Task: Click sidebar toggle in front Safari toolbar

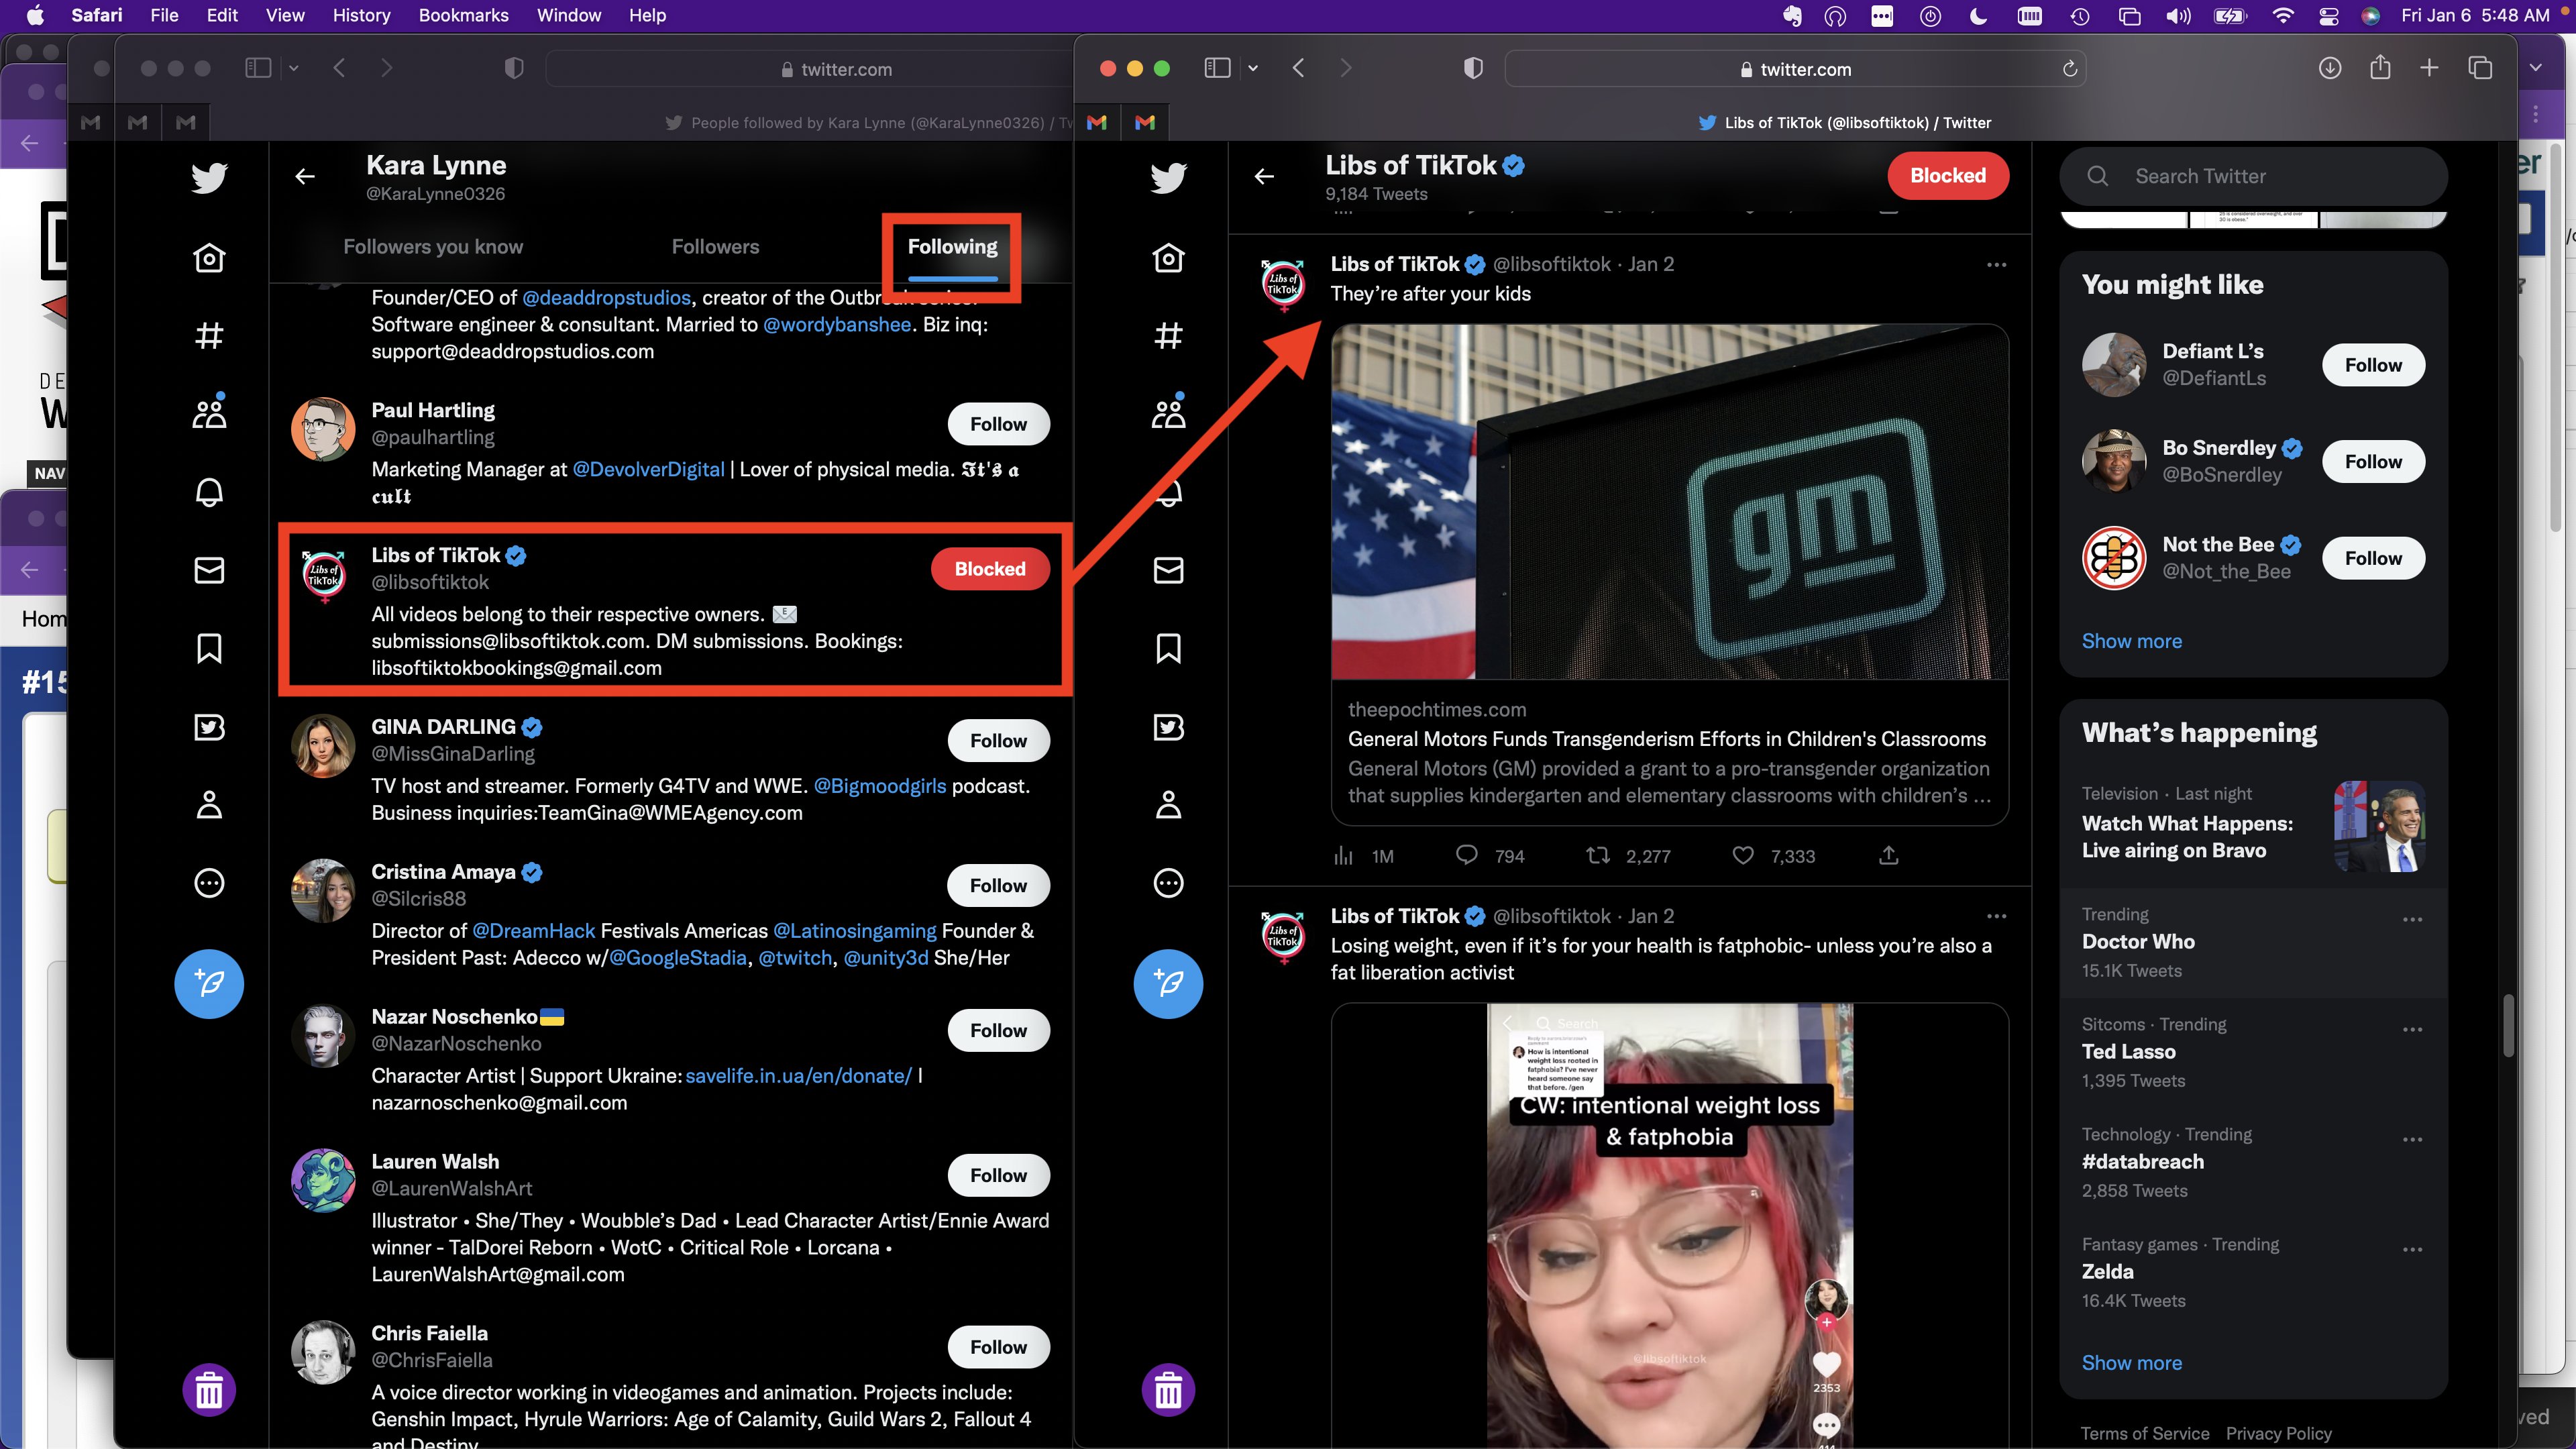Action: [1217, 68]
